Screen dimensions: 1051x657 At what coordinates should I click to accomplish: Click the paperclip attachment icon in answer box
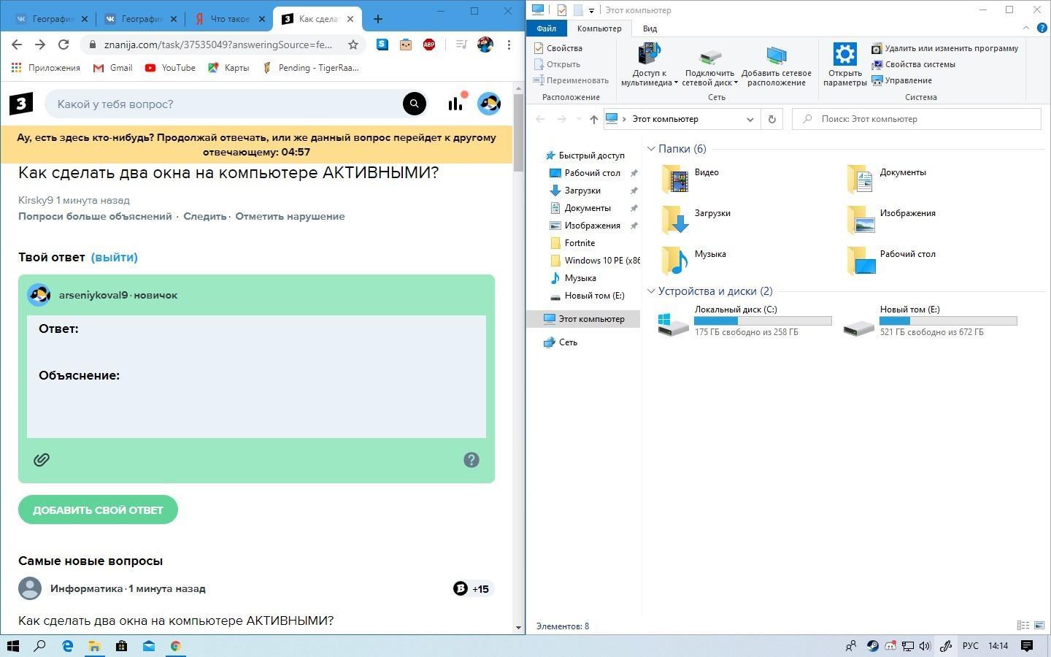42,459
